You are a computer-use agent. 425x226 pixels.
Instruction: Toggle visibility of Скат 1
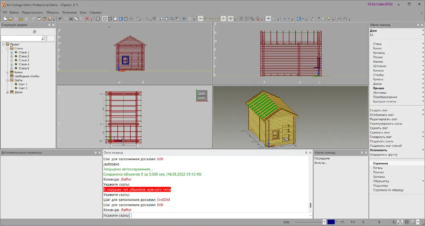(x=16, y=84)
